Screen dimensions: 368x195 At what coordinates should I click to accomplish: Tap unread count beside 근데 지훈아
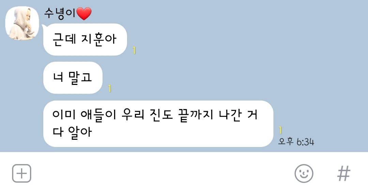pyautogui.click(x=134, y=50)
